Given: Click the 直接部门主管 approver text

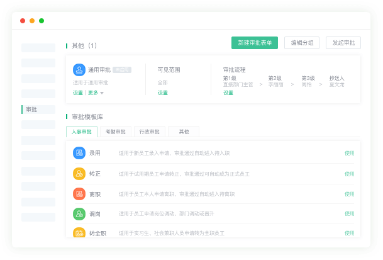Looking at the screenshot, I should click(x=238, y=84).
